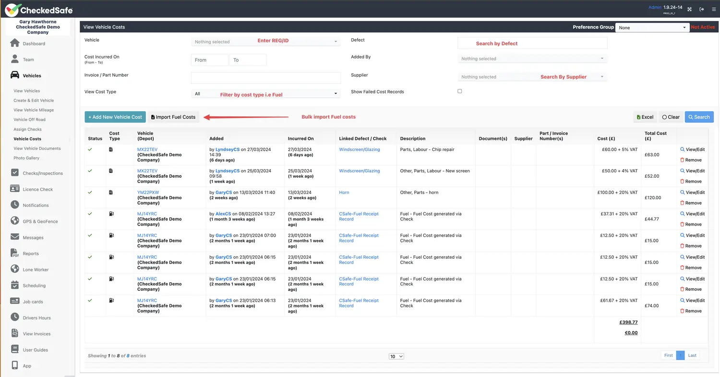
Task: Change the entries-per-page selector showing 10
Action: 396,356
